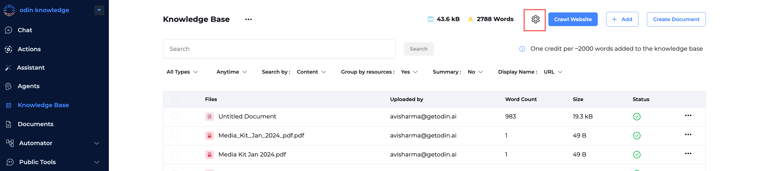Open Actions in the sidebar
The image size is (760, 171).
[x=29, y=49]
